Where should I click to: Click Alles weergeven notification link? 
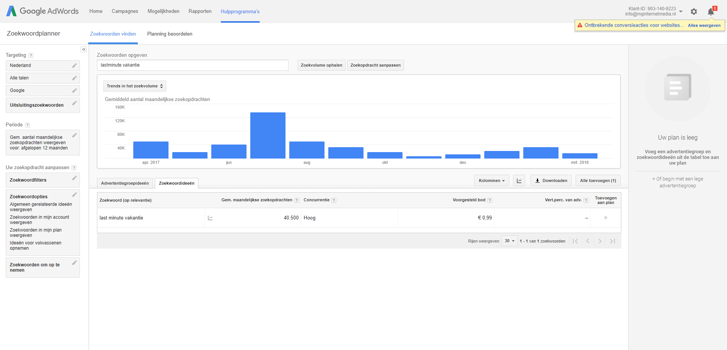point(704,26)
